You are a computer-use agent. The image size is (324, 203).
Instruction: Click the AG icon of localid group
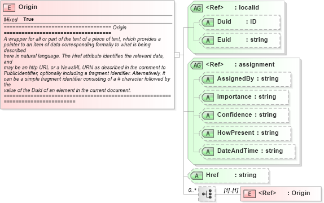(x=196, y=8)
